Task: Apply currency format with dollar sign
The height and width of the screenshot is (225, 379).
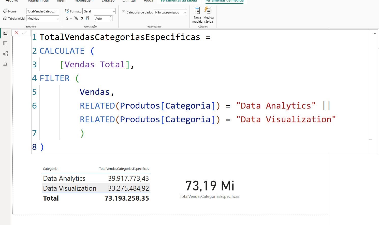Action: [67, 18]
